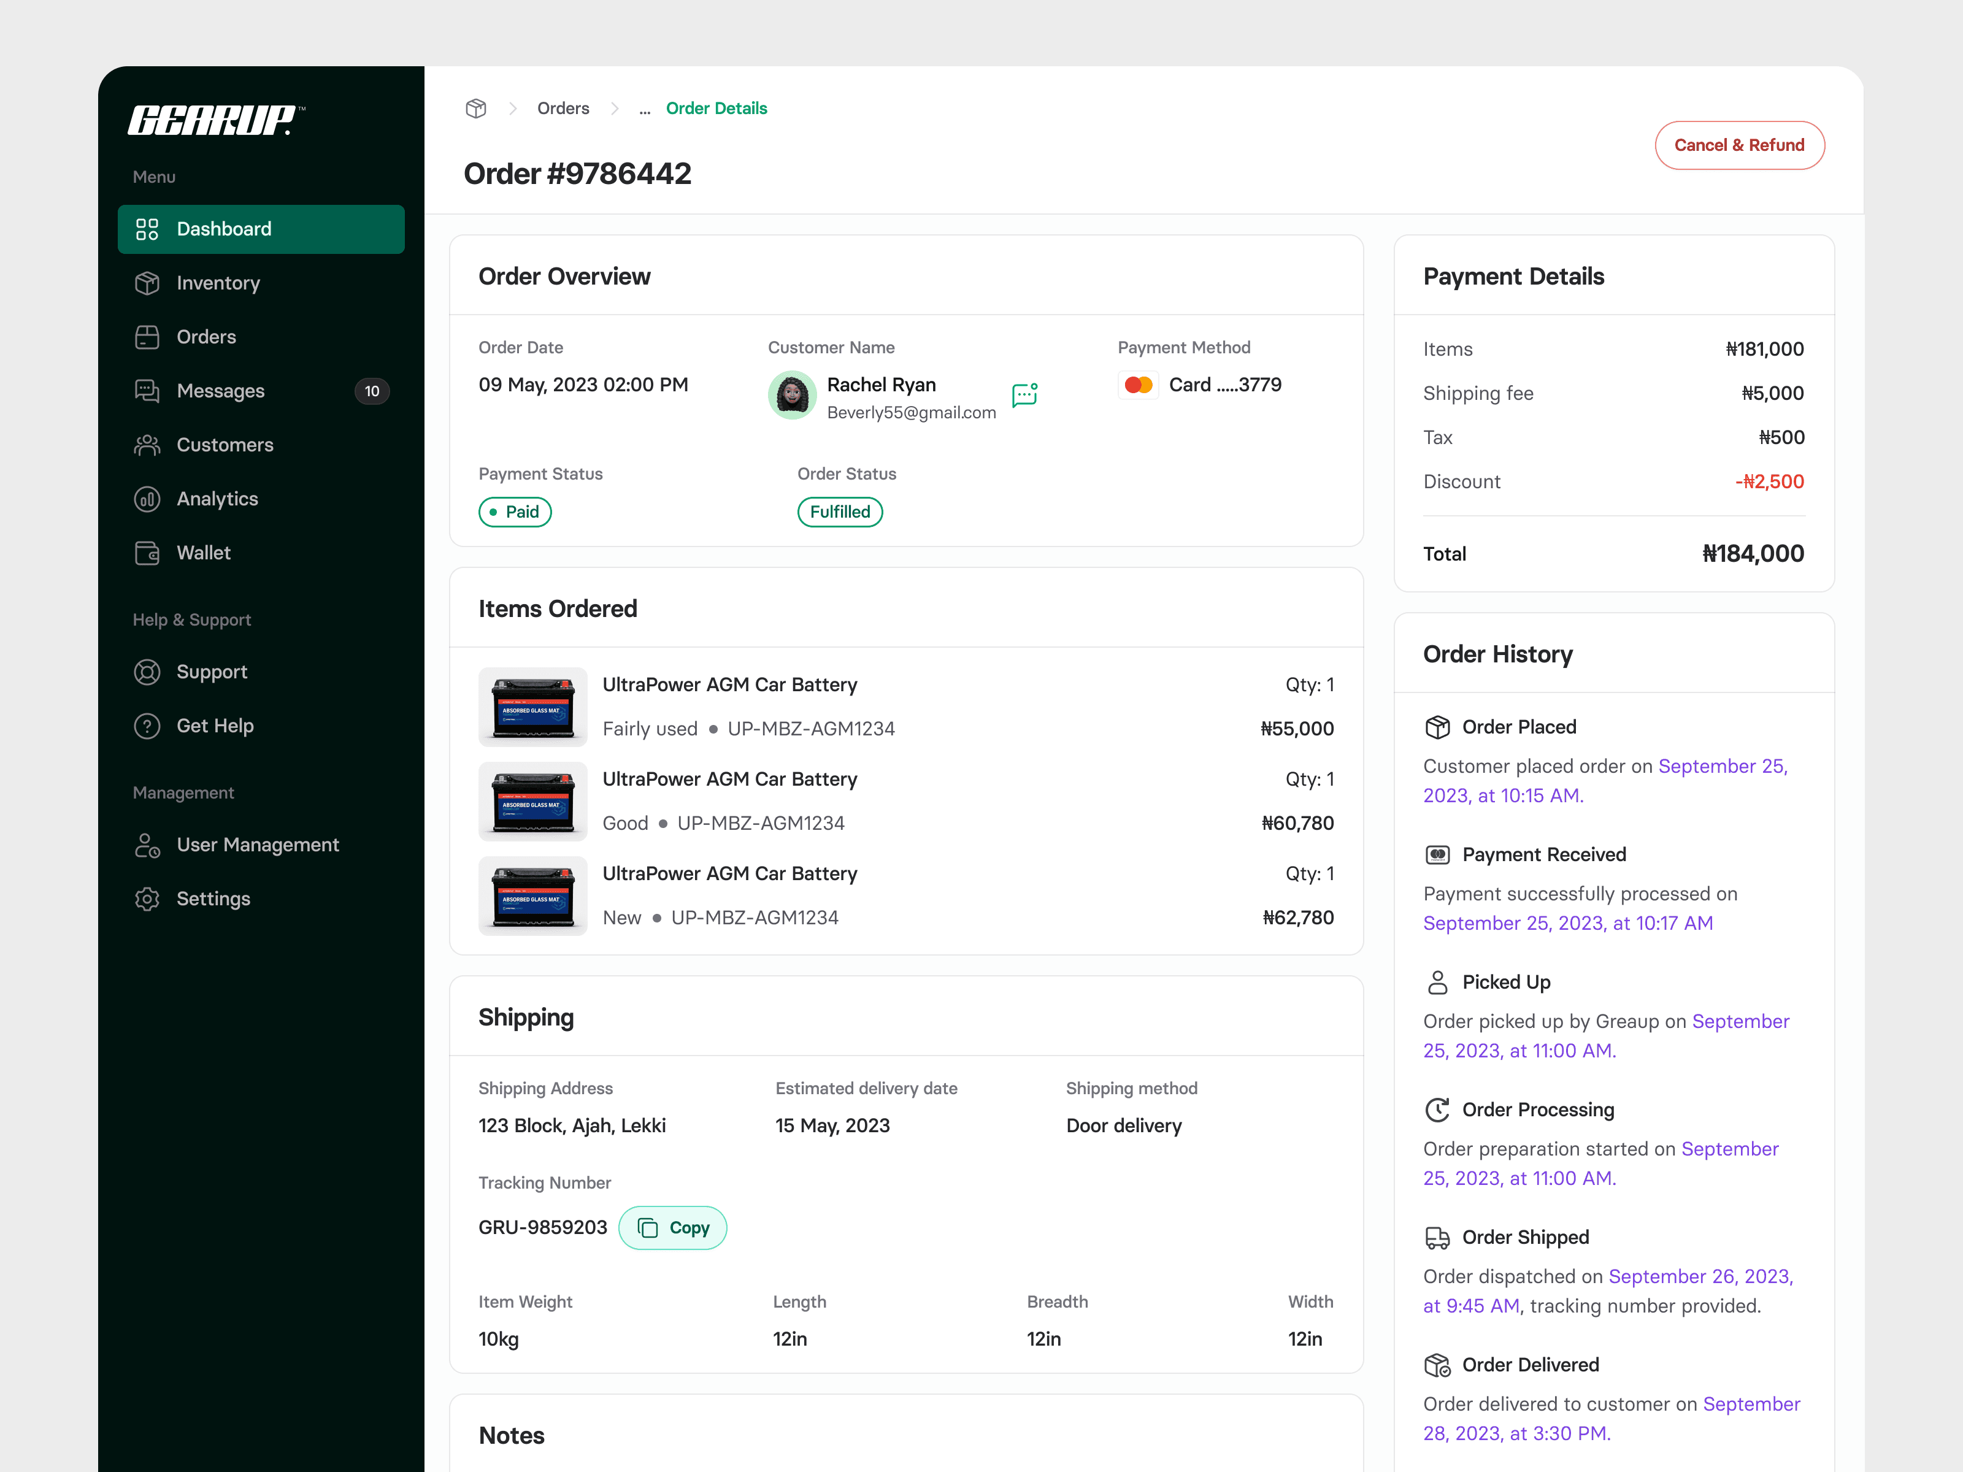Screen dimensions: 1963x1472
Task: Open the Orders menu item
Action: tap(206, 337)
